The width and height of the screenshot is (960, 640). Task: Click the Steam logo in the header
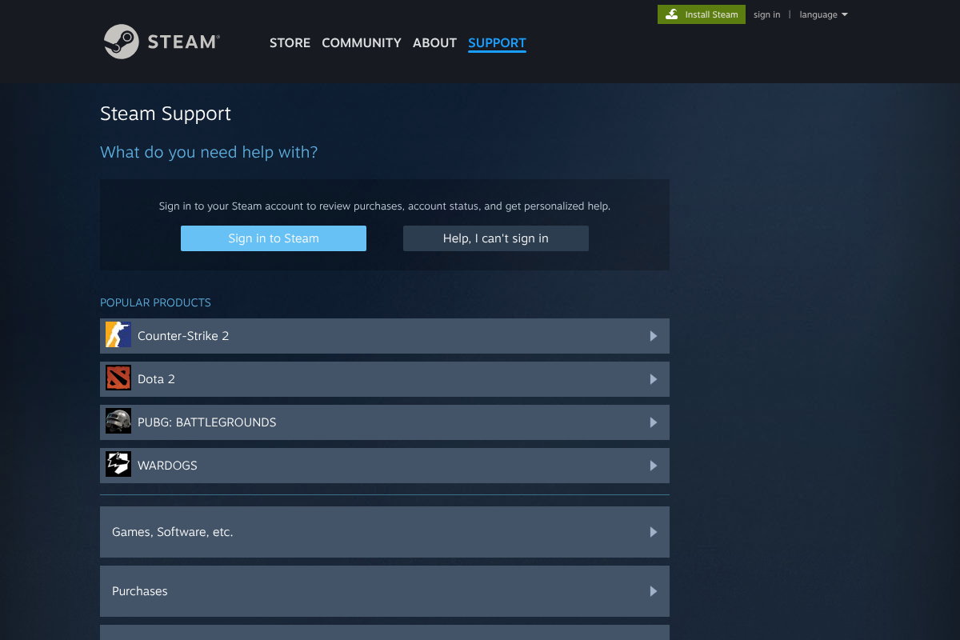[x=162, y=42]
